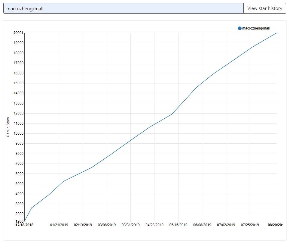Click the blue legend dot for macrozheng/mall

point(240,28)
